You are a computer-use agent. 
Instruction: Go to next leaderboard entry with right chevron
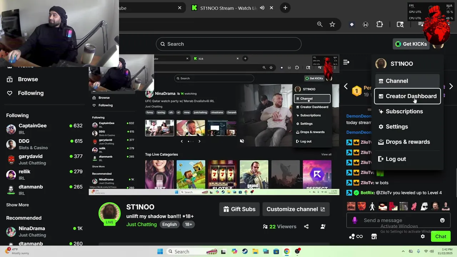coord(451,86)
